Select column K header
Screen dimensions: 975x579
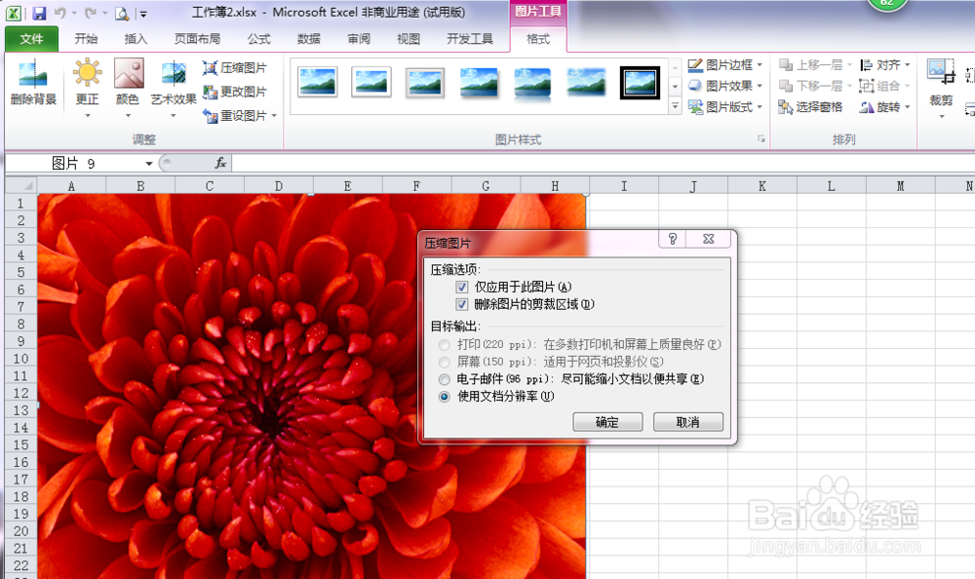coord(761,185)
